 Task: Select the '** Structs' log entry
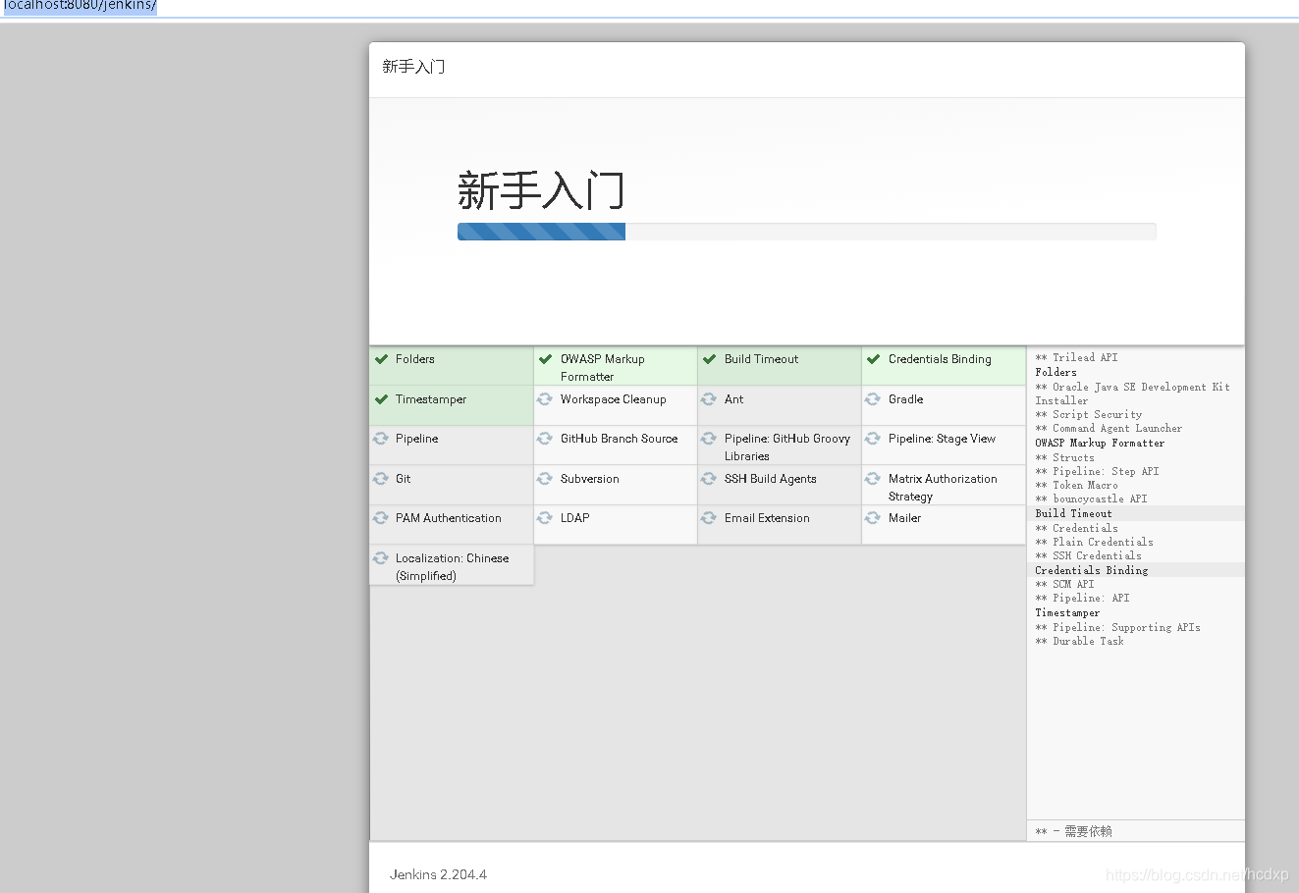pos(1064,458)
